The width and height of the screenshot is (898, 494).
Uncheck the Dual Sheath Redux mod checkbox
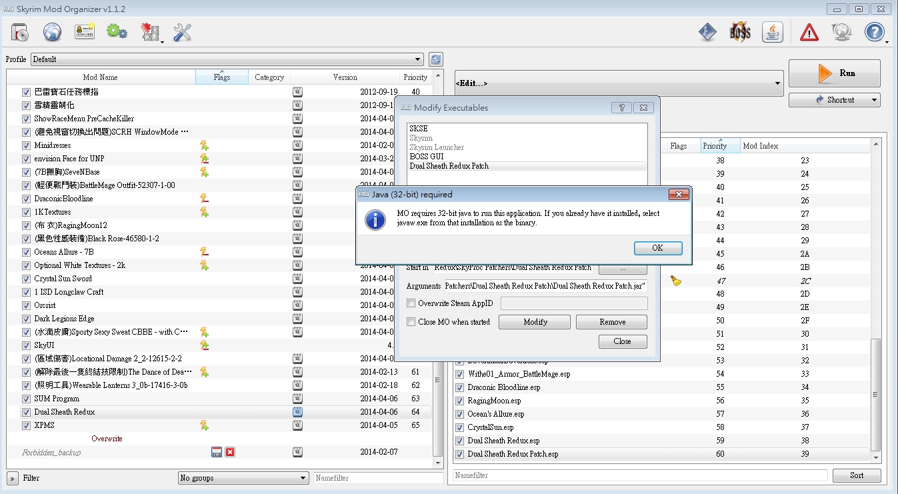point(26,412)
